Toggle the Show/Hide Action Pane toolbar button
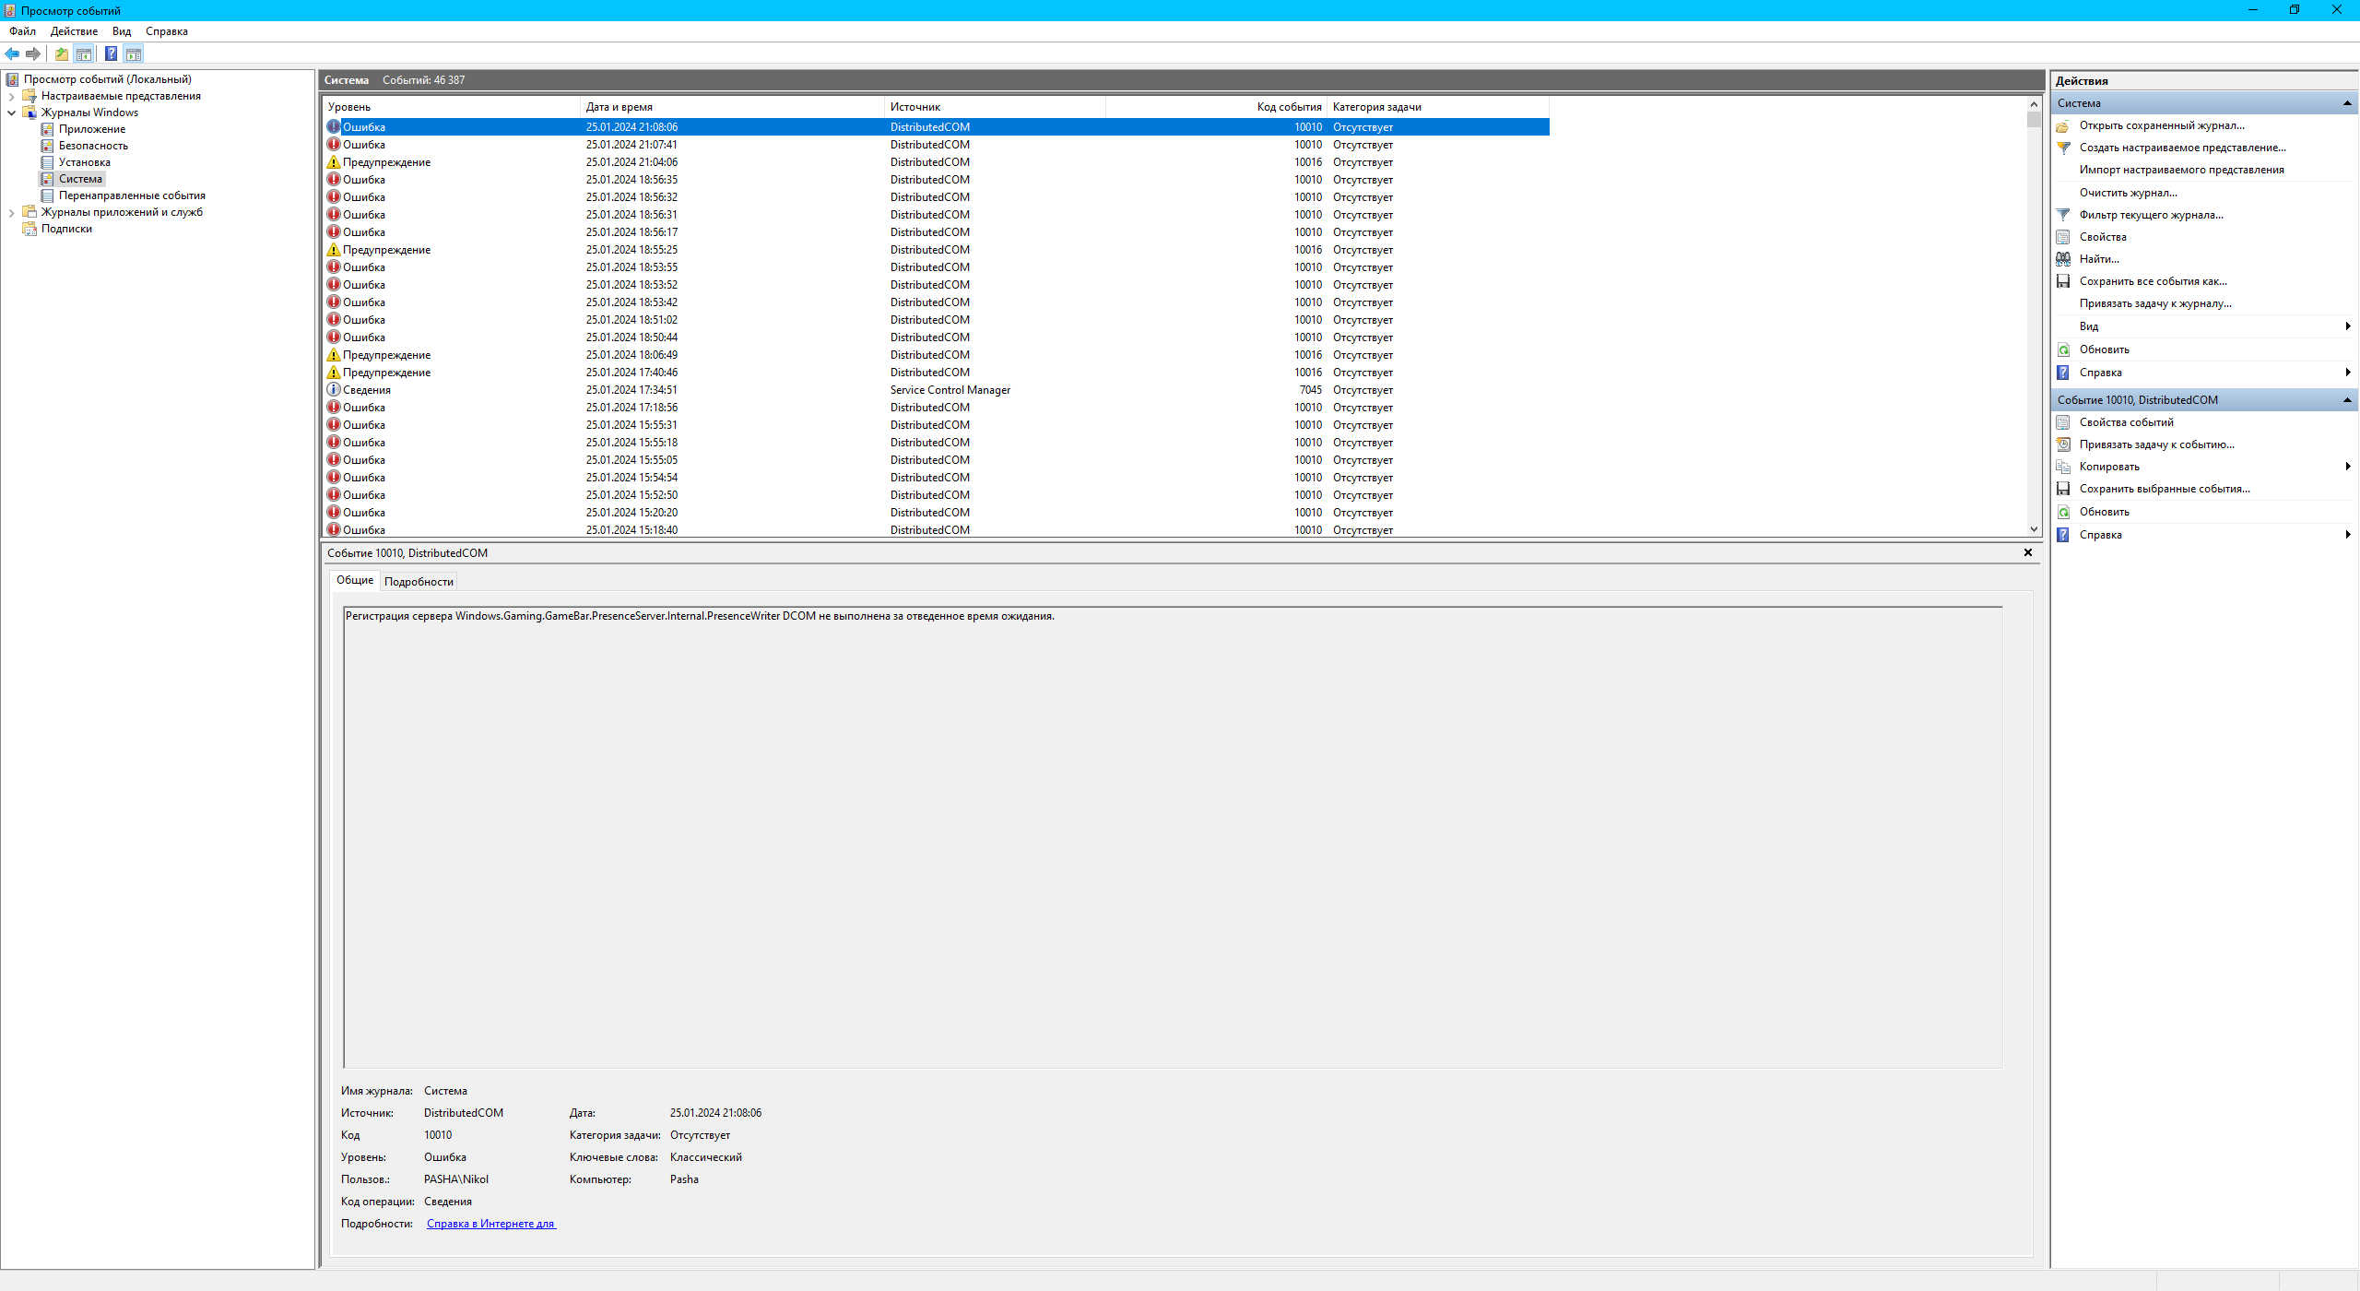 tap(134, 53)
